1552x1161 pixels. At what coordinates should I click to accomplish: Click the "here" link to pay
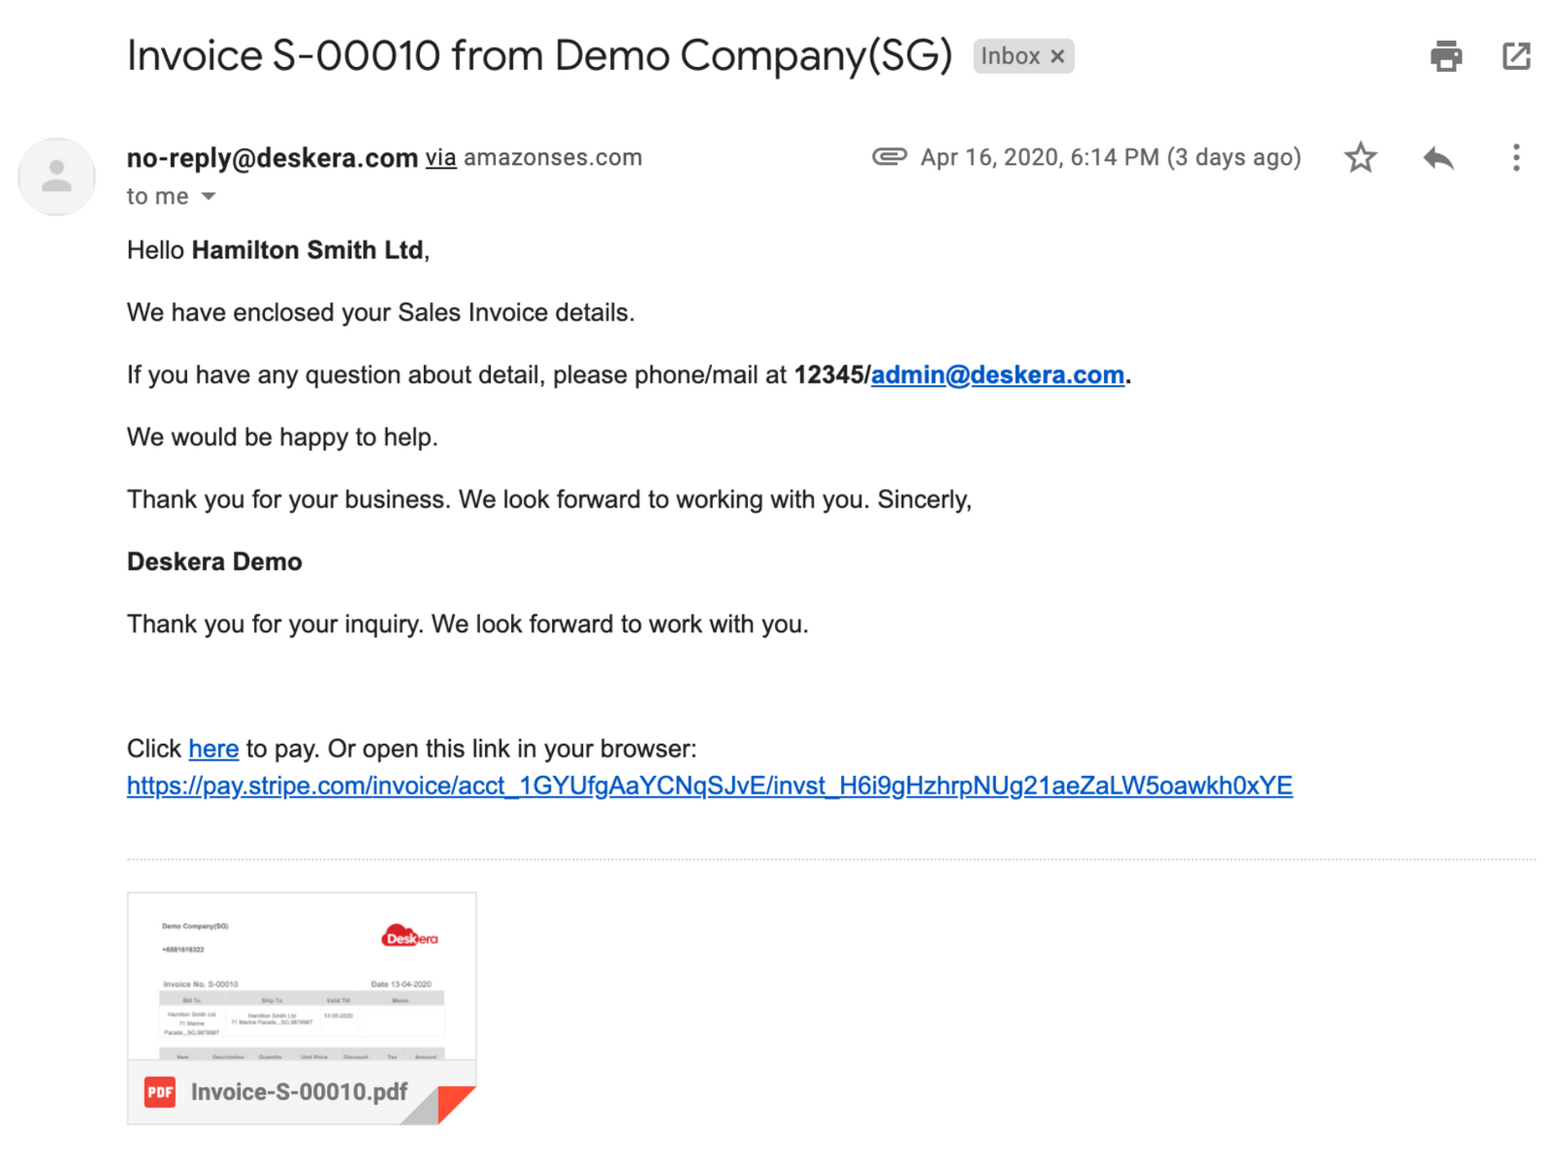tap(213, 749)
